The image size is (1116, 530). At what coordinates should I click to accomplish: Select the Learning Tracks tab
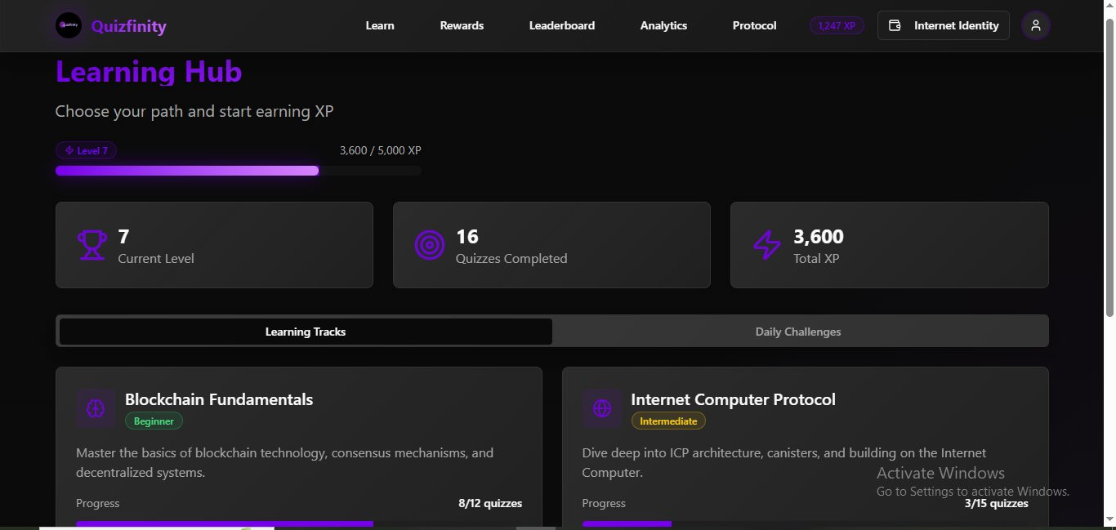306,332
